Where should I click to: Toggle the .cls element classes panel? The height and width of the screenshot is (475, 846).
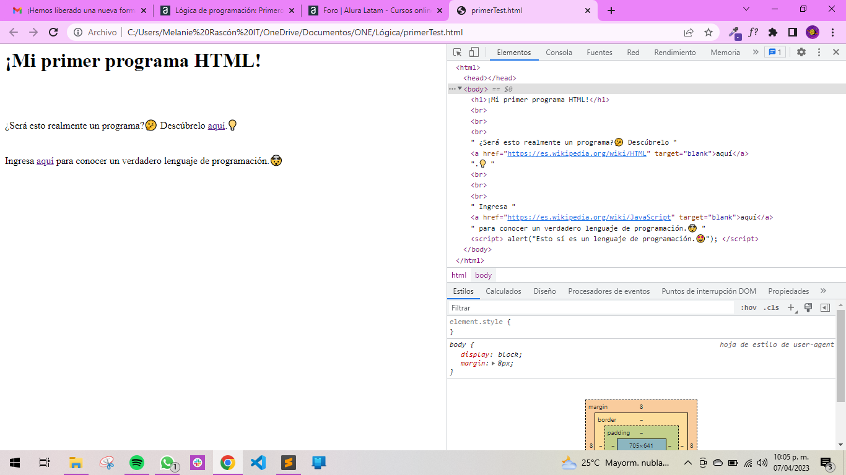pos(771,308)
